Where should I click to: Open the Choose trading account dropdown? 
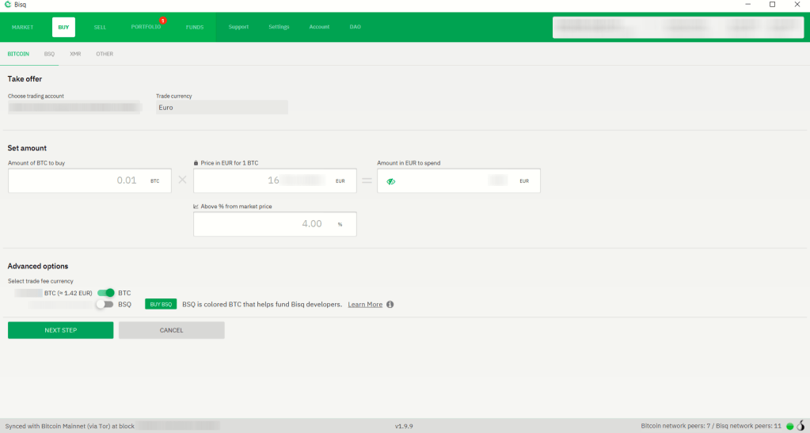74,108
